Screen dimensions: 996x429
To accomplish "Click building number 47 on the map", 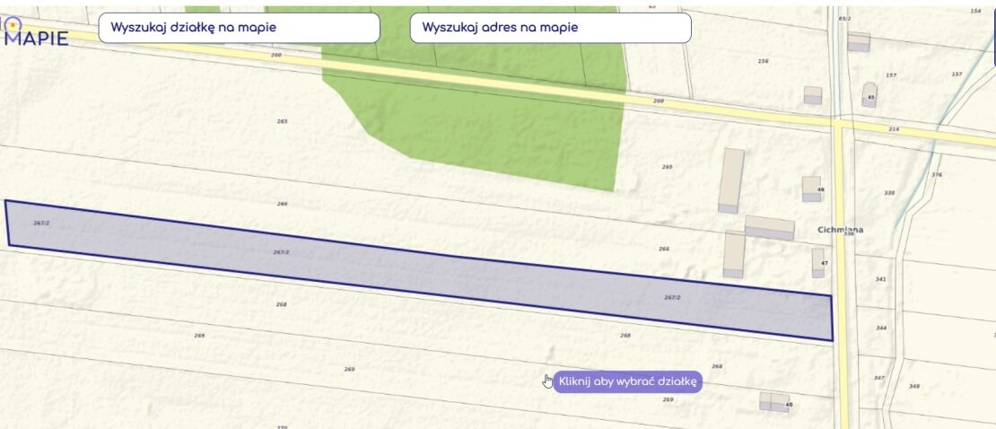I will (x=818, y=262).
